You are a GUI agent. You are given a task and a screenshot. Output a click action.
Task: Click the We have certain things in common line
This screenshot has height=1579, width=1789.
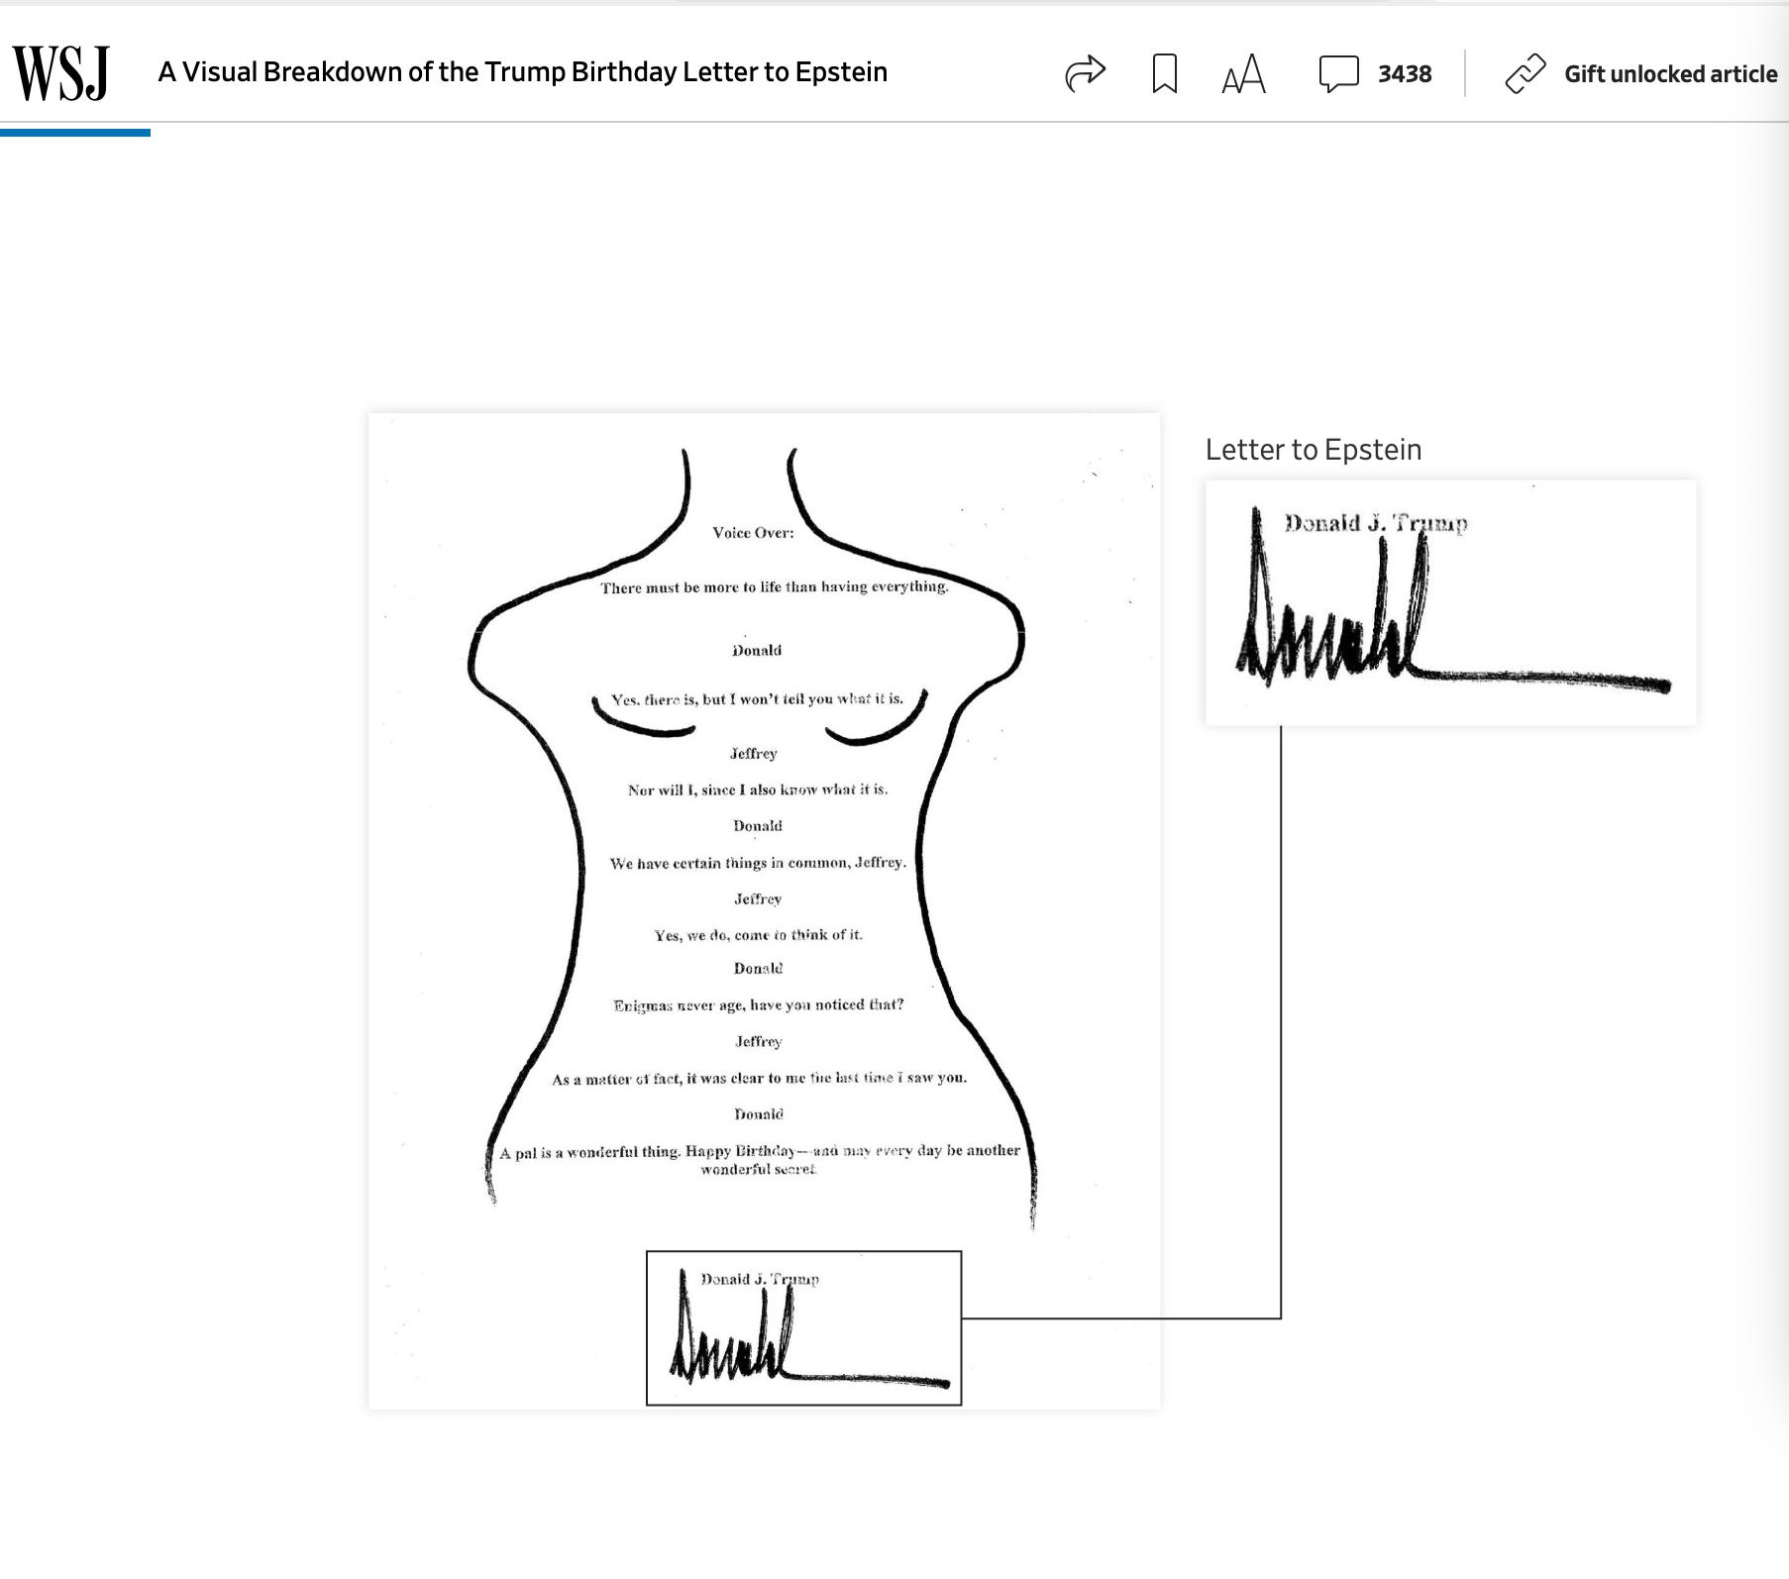[758, 863]
